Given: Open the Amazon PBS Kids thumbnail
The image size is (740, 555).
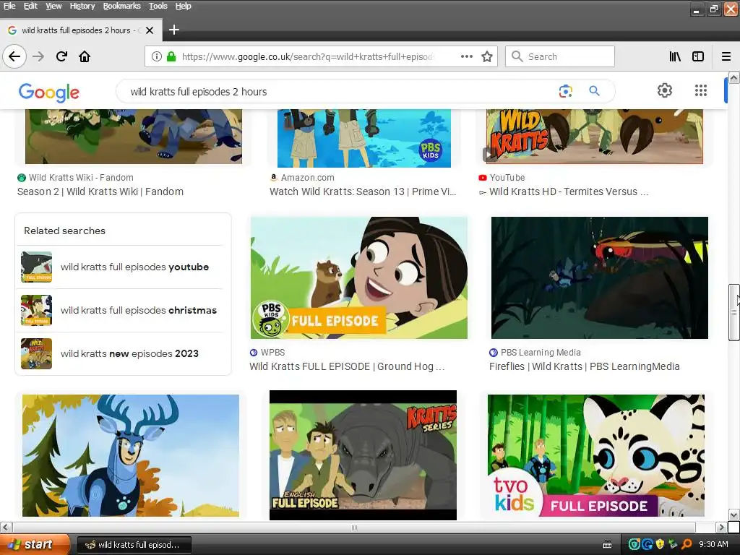Looking at the screenshot, I should click(x=364, y=138).
